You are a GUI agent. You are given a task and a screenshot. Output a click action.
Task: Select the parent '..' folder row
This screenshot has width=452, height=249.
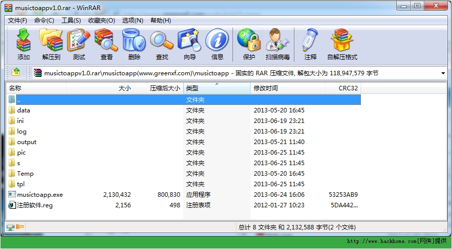[184, 100]
